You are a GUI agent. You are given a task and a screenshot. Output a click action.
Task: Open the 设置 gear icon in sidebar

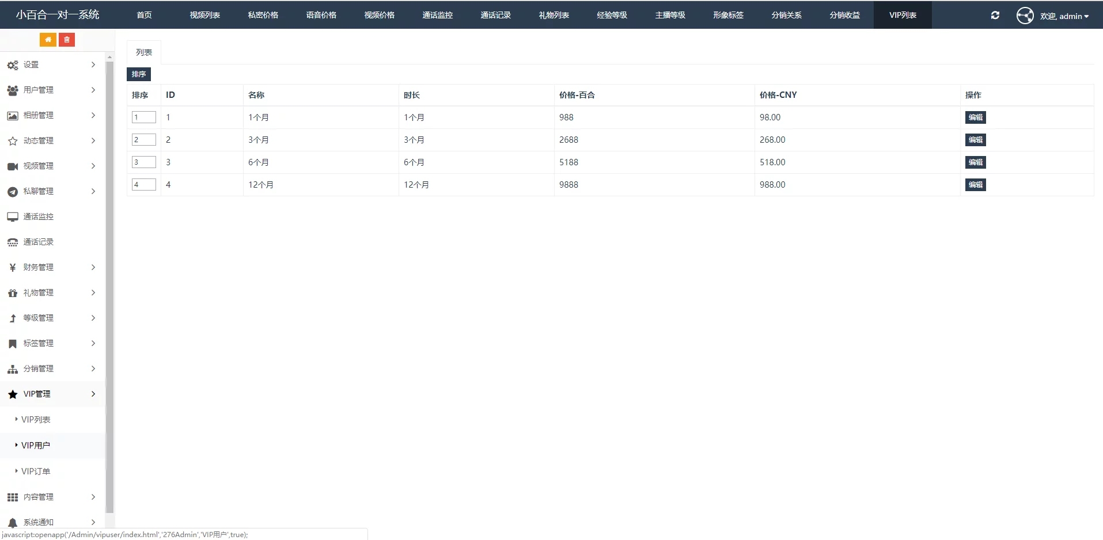pos(13,64)
